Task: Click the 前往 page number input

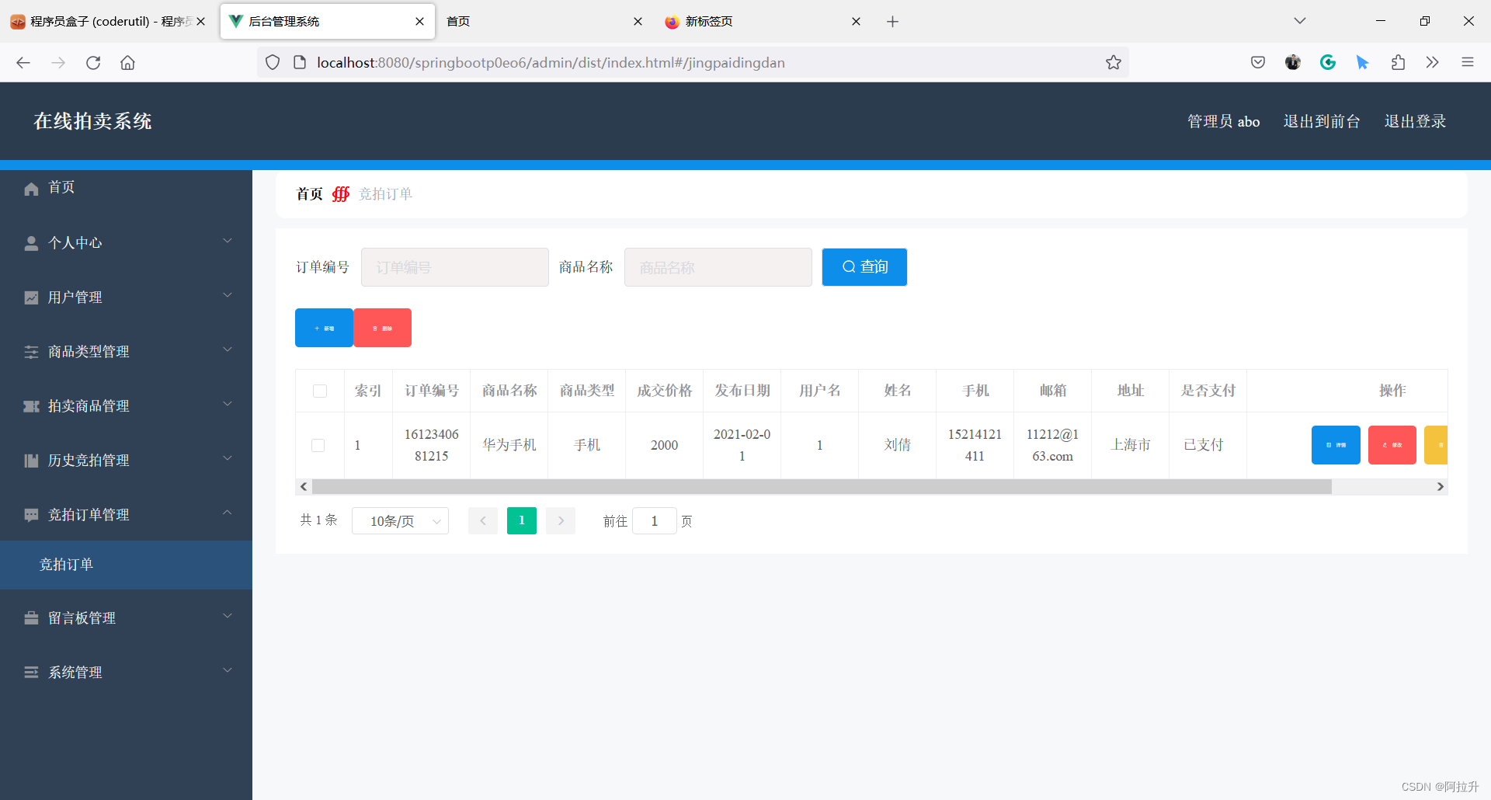Action: (655, 521)
